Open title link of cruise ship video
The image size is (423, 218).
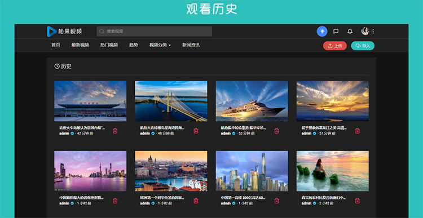[x=243, y=128]
